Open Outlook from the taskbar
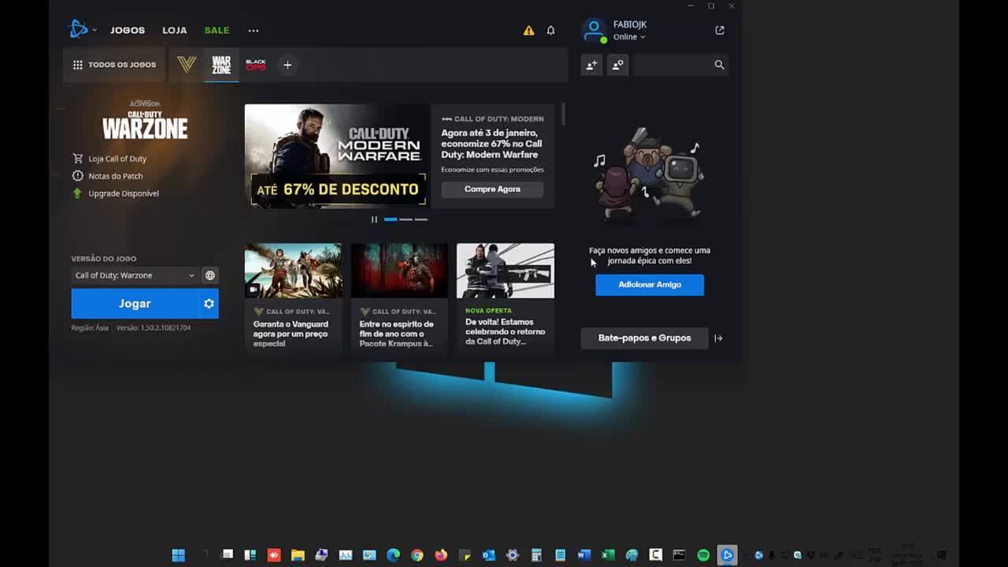 coord(488,555)
